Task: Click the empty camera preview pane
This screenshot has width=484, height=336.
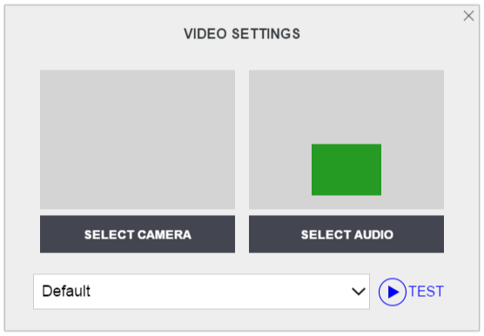Action: (138, 139)
